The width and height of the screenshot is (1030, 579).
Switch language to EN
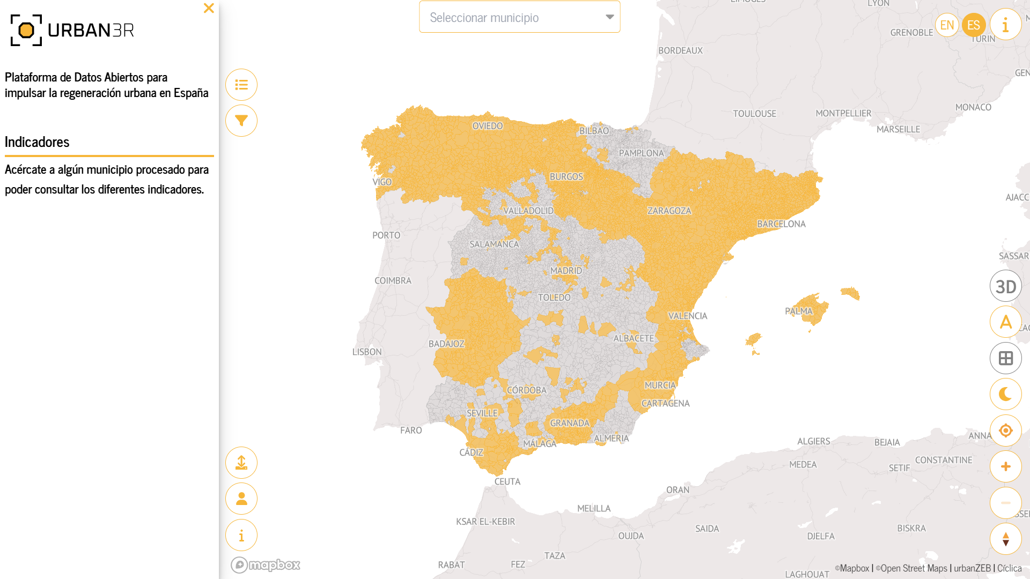(947, 25)
